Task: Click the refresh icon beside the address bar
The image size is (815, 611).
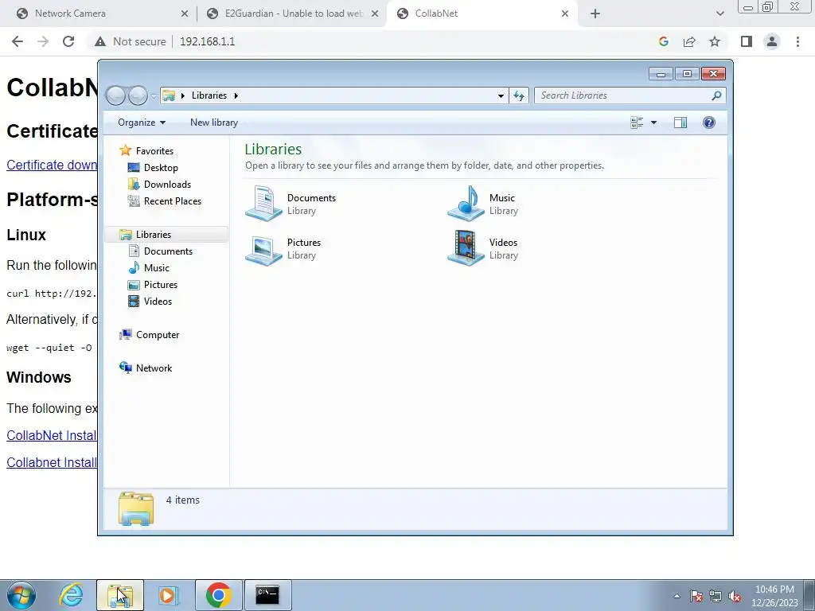Action: [519, 95]
